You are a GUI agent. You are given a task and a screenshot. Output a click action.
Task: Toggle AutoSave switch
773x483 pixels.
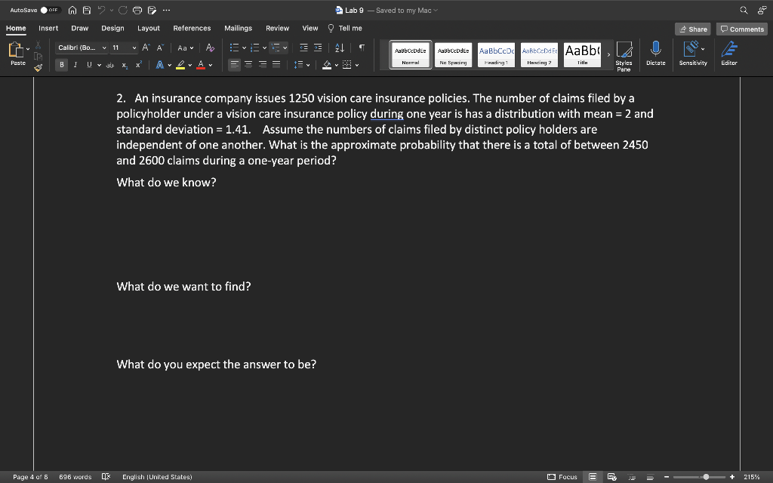pyautogui.click(x=50, y=10)
